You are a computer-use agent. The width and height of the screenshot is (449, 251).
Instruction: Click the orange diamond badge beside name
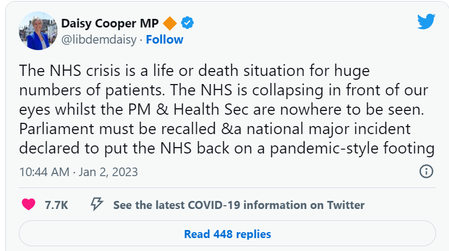[x=170, y=23]
